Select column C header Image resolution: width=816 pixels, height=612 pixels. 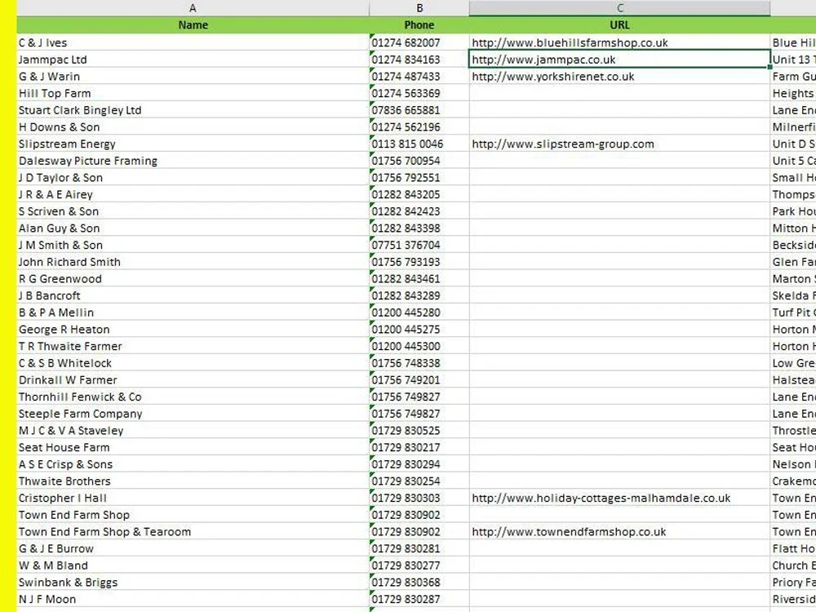619,8
